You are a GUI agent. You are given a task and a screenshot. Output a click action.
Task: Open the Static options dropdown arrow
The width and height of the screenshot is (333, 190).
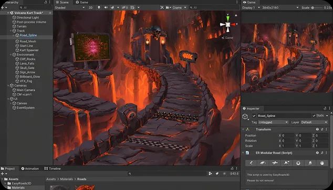[327, 115]
